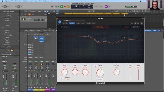Click the Compare button in plugin header
Screen dimensions: 164x92
[72, 23]
